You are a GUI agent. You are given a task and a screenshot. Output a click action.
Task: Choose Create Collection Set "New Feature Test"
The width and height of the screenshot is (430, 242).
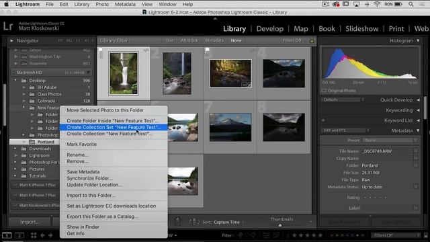tap(114, 127)
